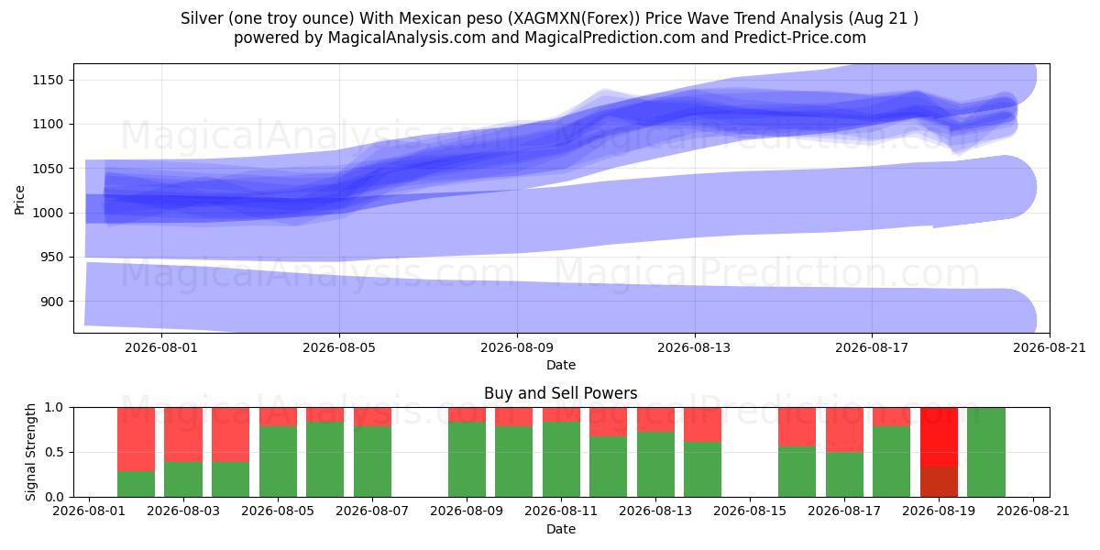
Task: Click the 2026-08-07 tick on the bar chart
Action: (372, 511)
